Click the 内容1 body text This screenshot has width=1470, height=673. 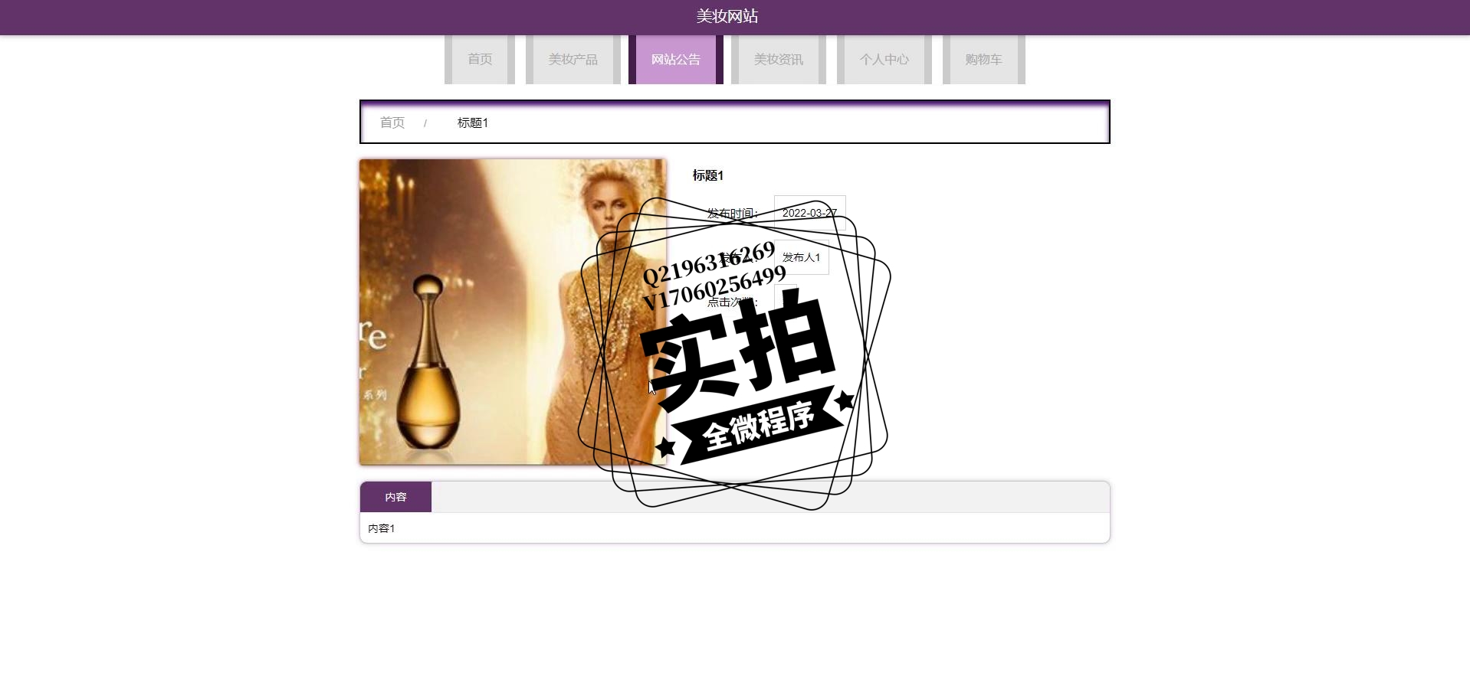coord(382,528)
